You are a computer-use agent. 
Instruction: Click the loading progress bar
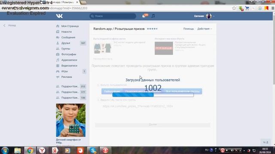(153, 95)
